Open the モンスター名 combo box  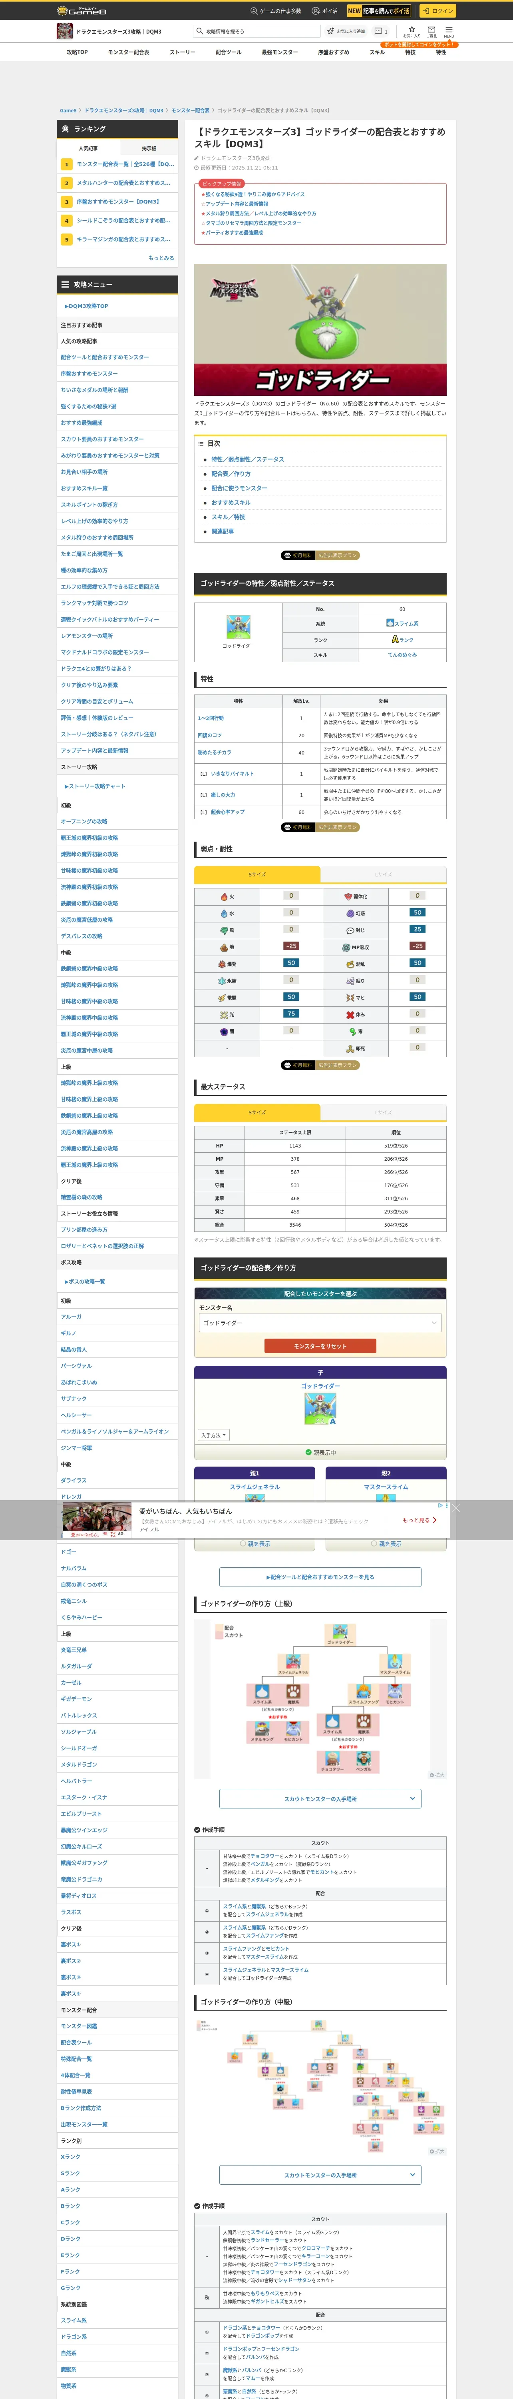pyautogui.click(x=320, y=1322)
